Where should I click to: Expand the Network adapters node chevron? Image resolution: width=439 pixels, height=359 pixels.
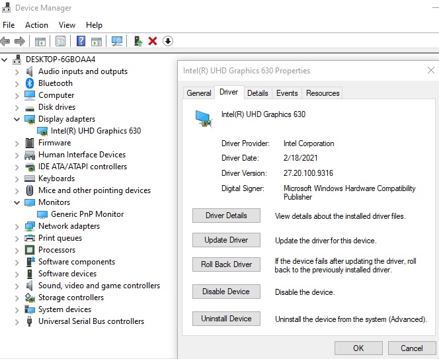click(x=17, y=227)
